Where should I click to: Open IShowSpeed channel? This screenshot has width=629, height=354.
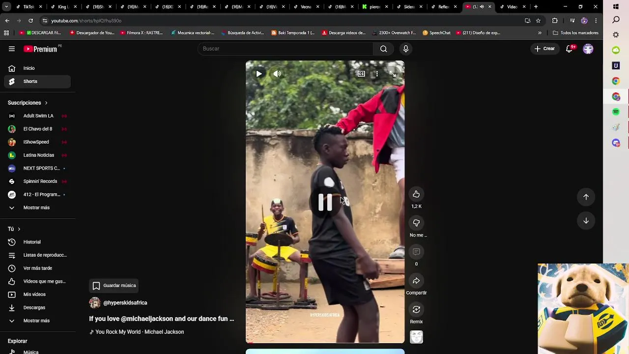(37, 142)
